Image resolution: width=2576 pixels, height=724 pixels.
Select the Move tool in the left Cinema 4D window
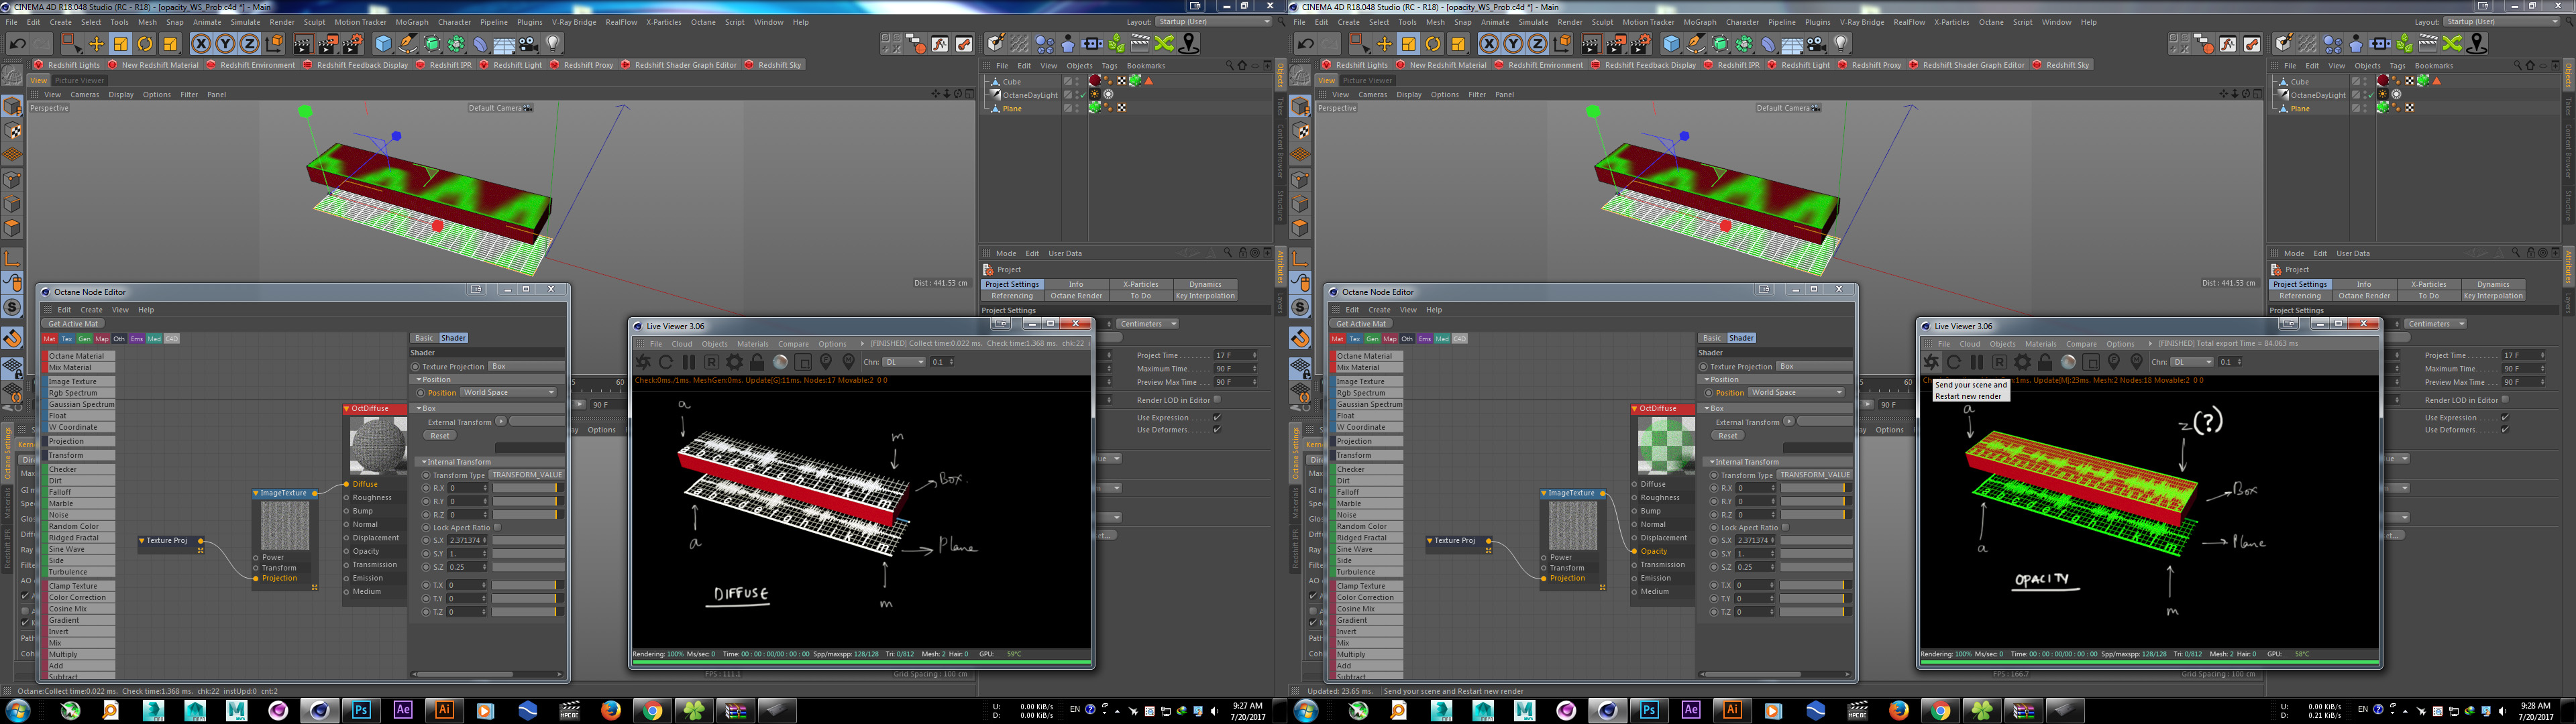pos(96,44)
